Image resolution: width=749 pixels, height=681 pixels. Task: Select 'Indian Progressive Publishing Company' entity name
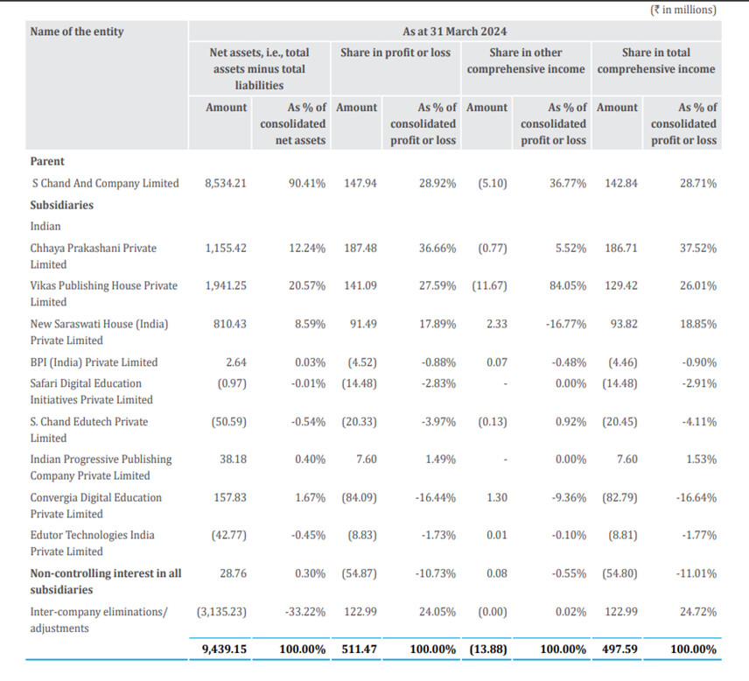tap(101, 467)
